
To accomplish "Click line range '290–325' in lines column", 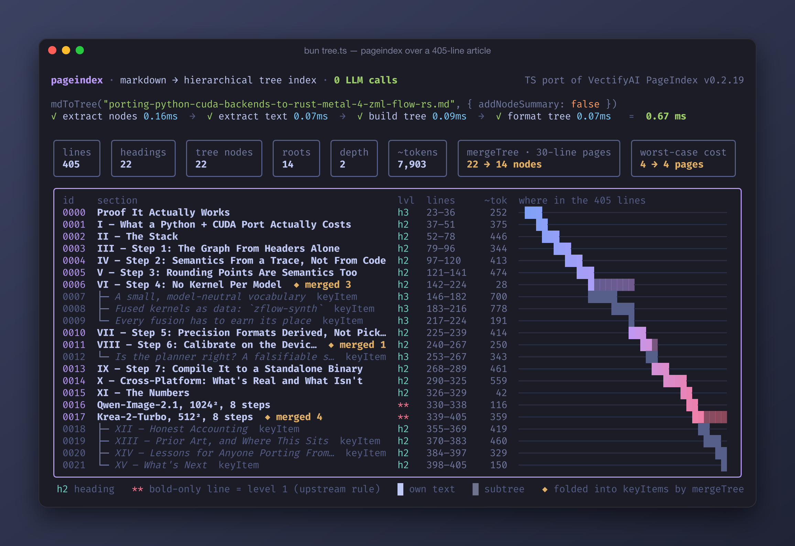I will coord(446,381).
